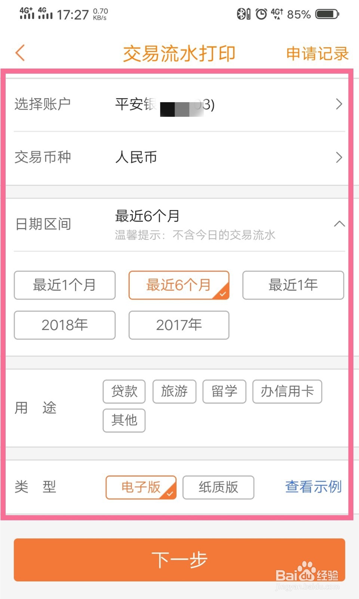Select 贷款 as the purpose
Image resolution: width=359 pixels, height=599 pixels.
pyautogui.click(x=124, y=392)
